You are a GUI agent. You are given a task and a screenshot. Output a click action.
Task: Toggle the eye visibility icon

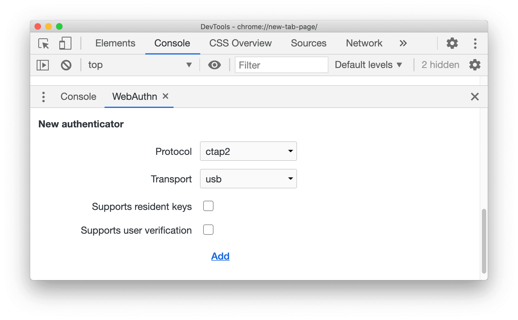(215, 65)
